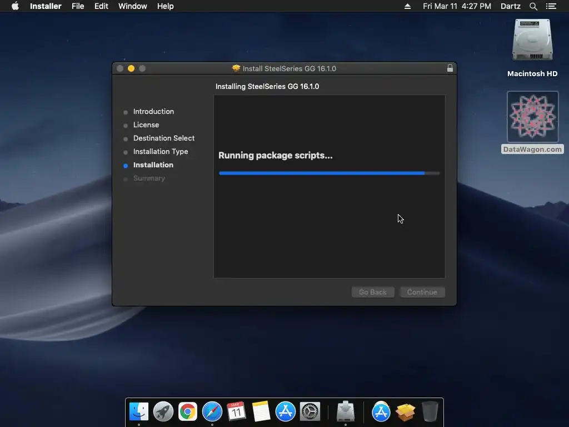Click the eject icon in menu bar
This screenshot has width=569, height=427.
[407, 6]
